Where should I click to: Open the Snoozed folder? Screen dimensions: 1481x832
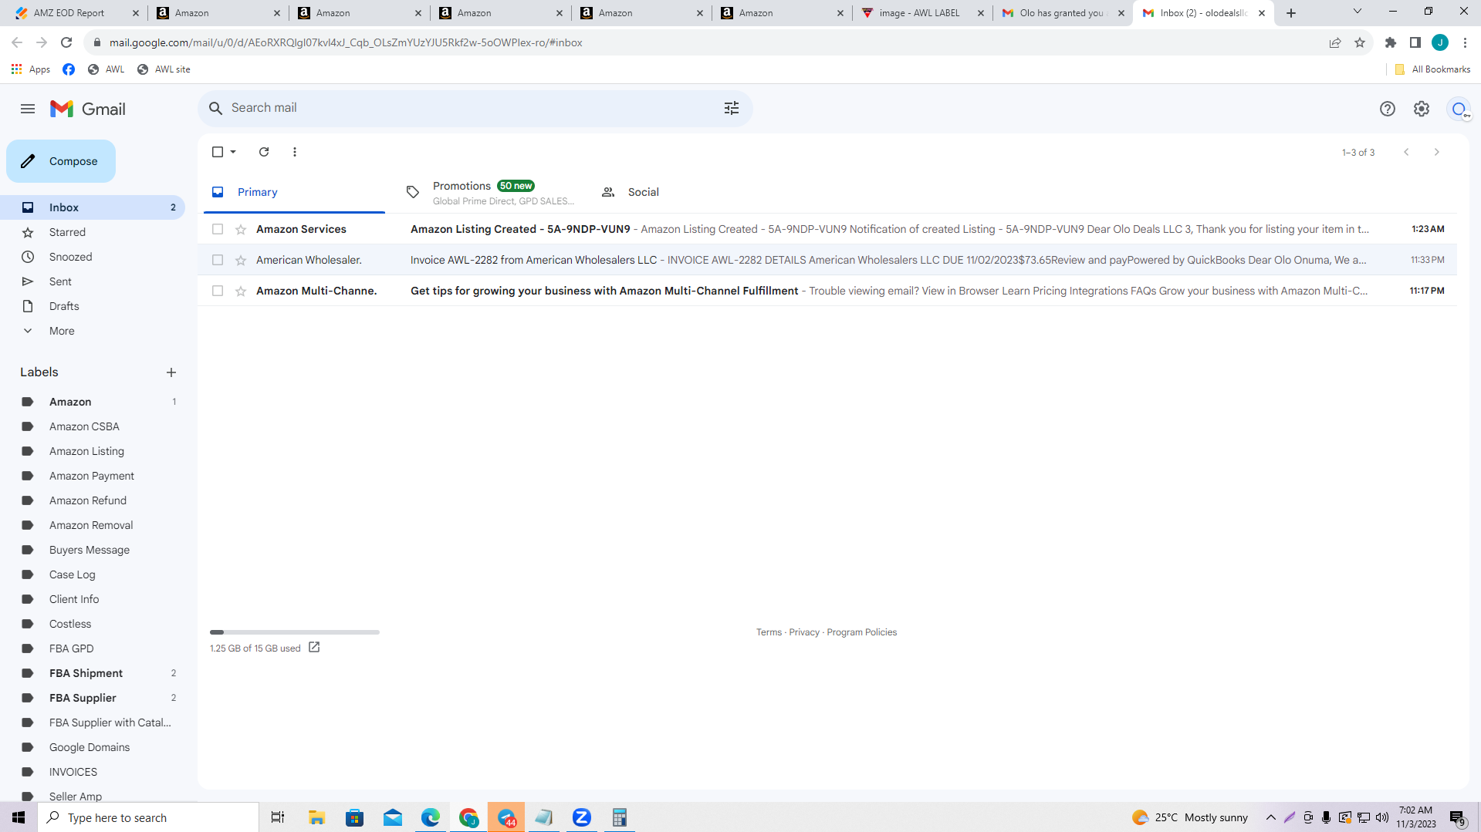click(x=93, y=257)
